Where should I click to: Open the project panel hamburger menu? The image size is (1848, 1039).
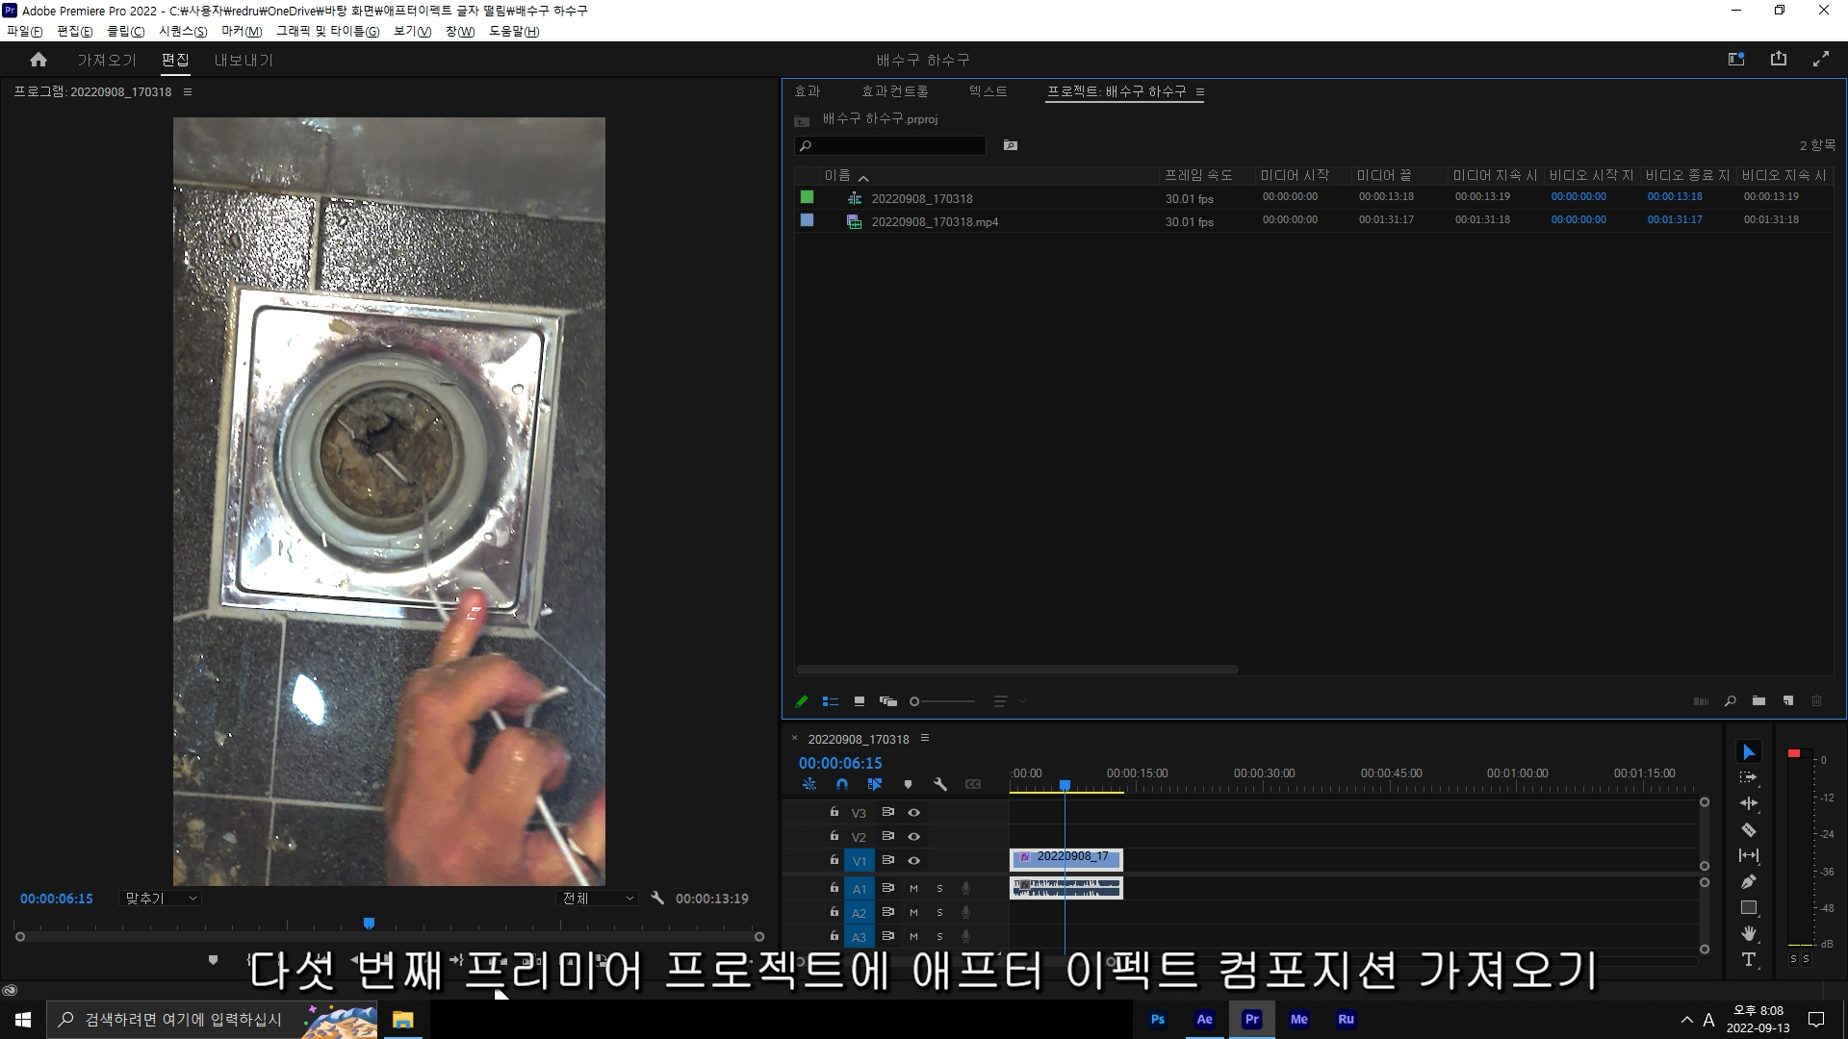[1200, 91]
